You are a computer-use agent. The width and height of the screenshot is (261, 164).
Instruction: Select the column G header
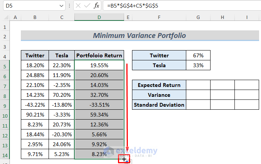pos(198,17)
